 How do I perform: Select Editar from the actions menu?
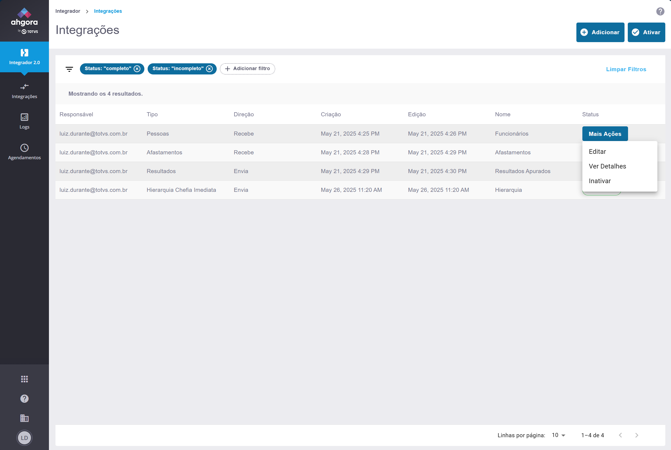tap(597, 152)
